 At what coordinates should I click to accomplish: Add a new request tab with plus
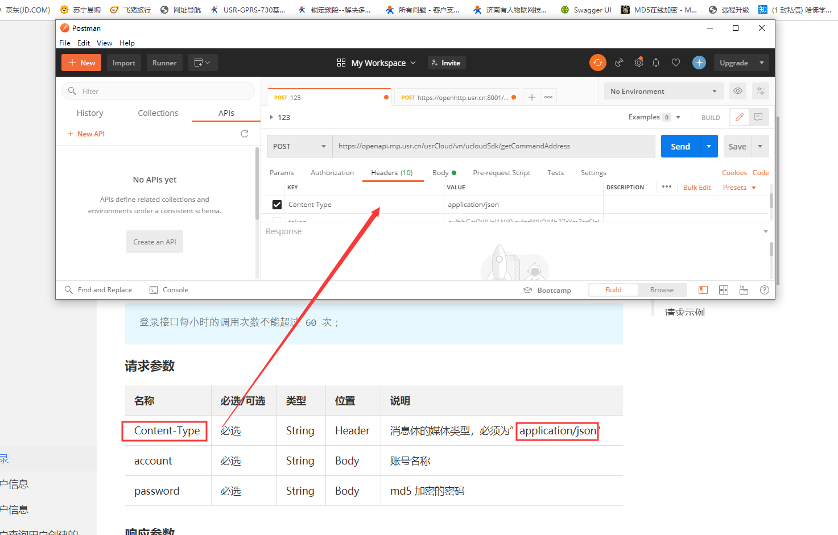pyautogui.click(x=531, y=97)
